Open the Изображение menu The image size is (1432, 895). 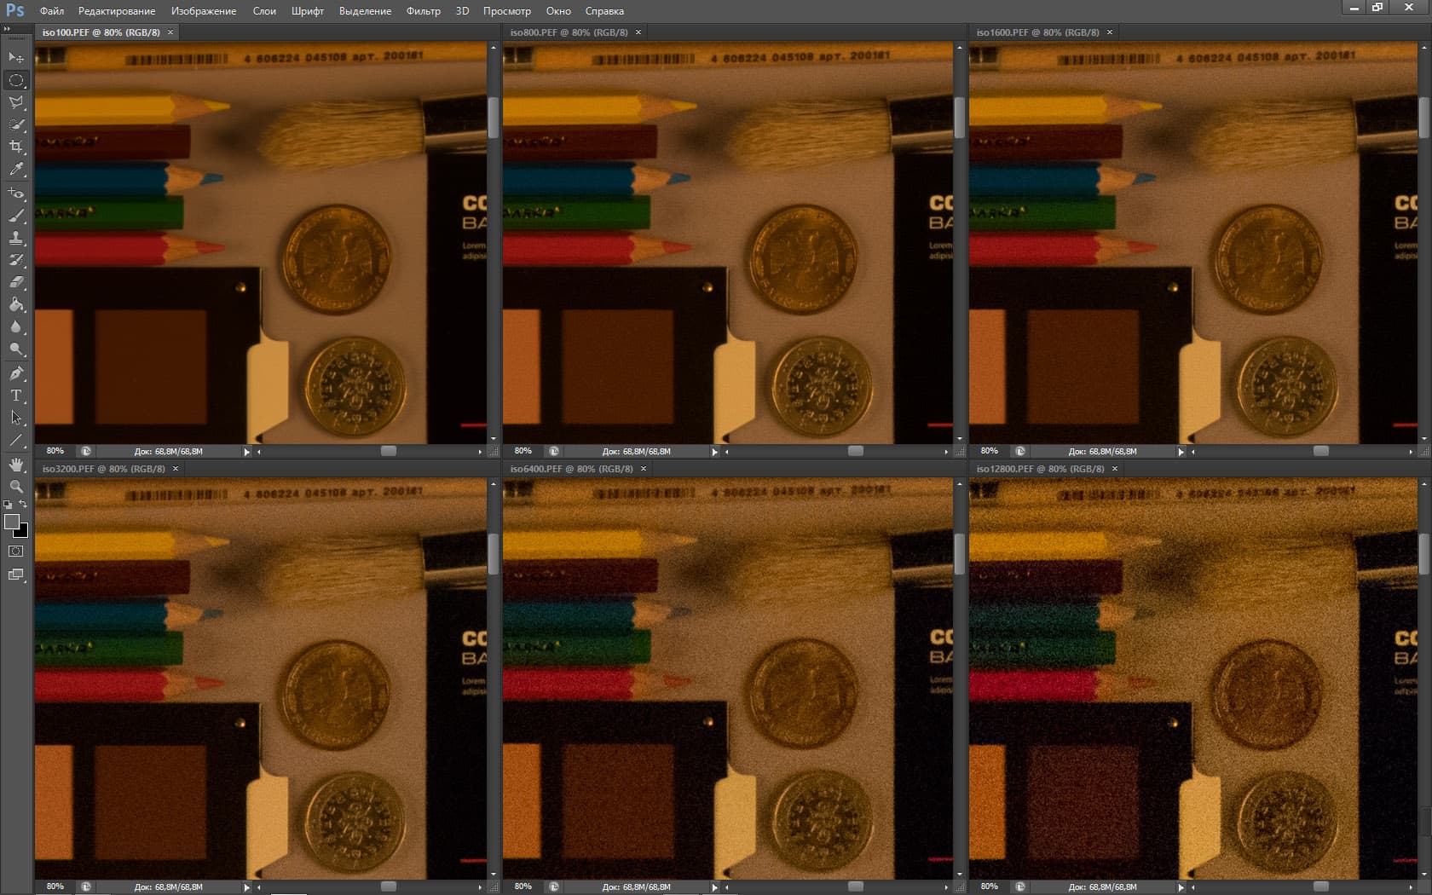click(204, 11)
